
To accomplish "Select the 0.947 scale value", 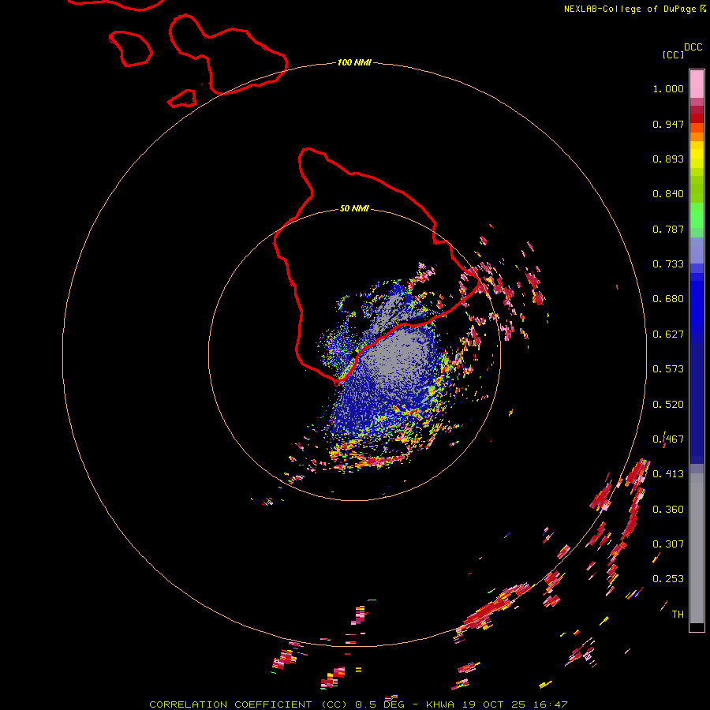I will click(668, 124).
